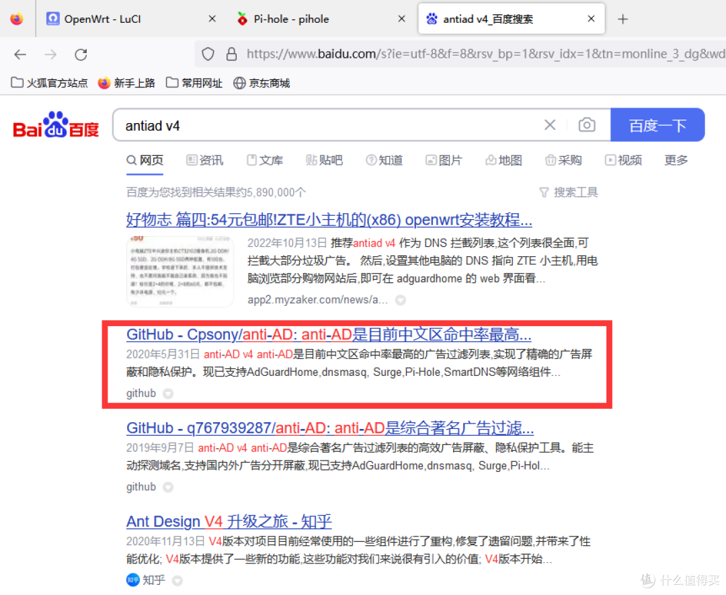Click the result count text 5,890,000个

pyautogui.click(x=276, y=192)
